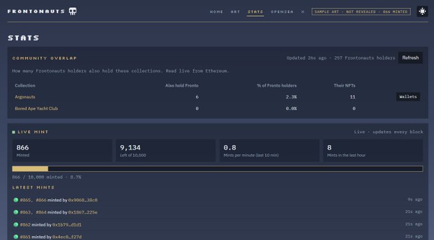The width and height of the screenshot is (434, 240).
Task: Click the mint progress bar
Action: [217, 169]
